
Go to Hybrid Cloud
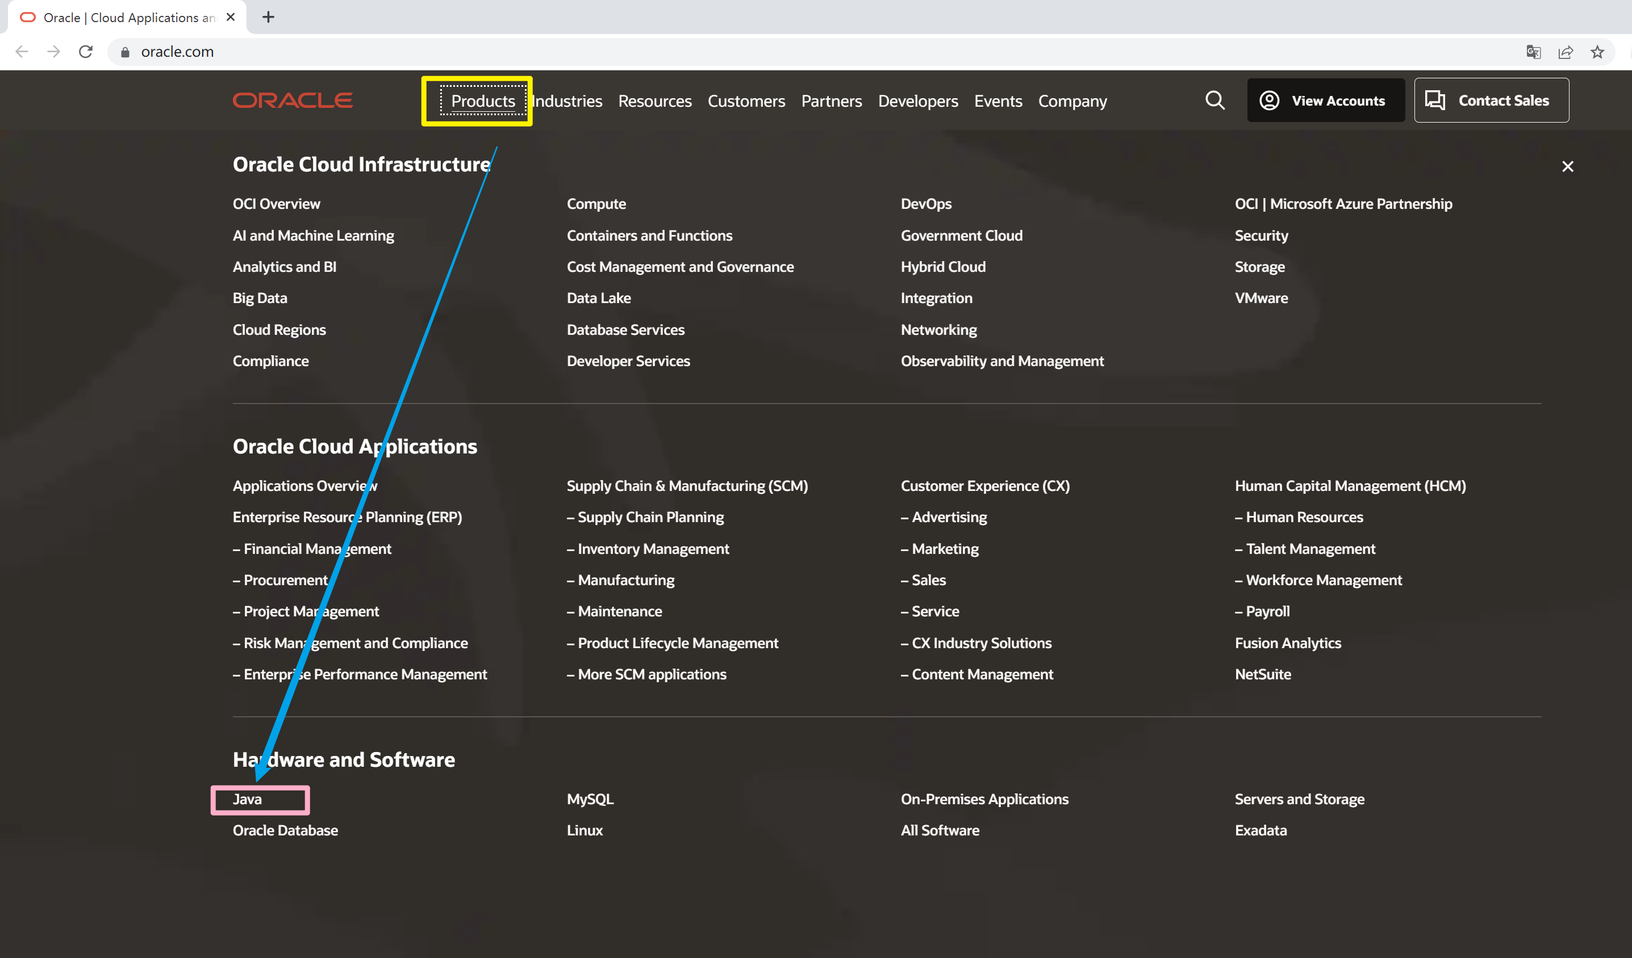[943, 267]
